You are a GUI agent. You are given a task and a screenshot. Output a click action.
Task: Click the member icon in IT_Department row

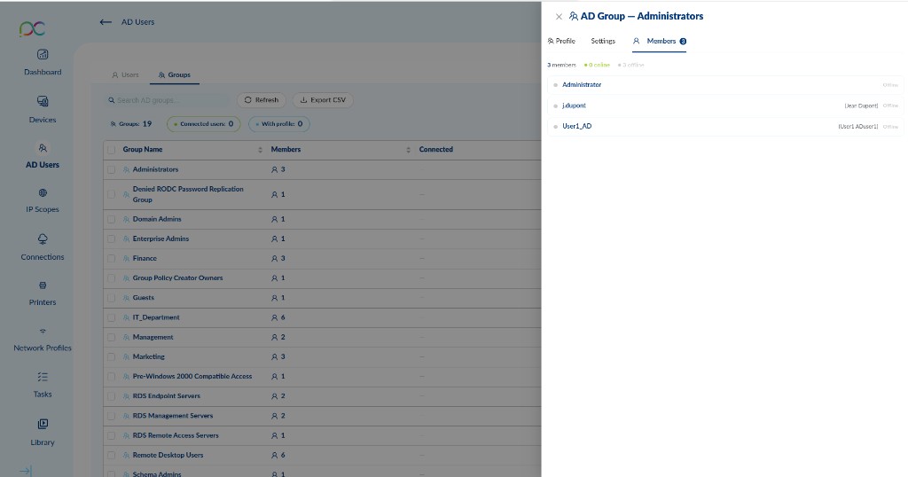click(275, 317)
